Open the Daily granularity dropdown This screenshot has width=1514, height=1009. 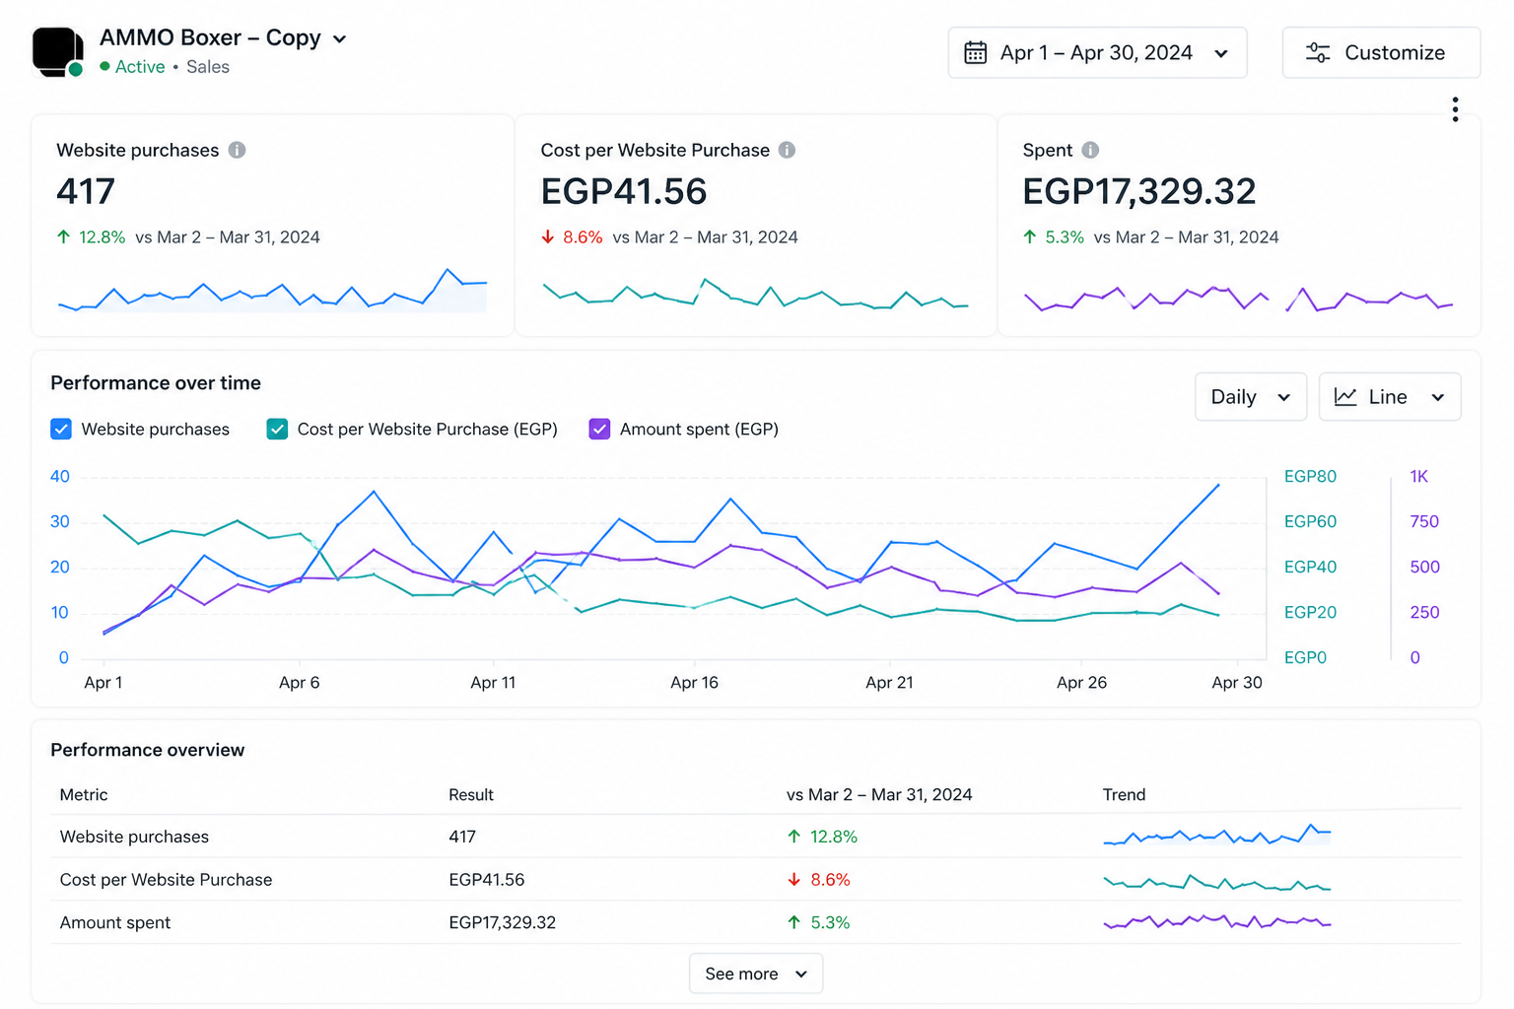coord(1251,396)
